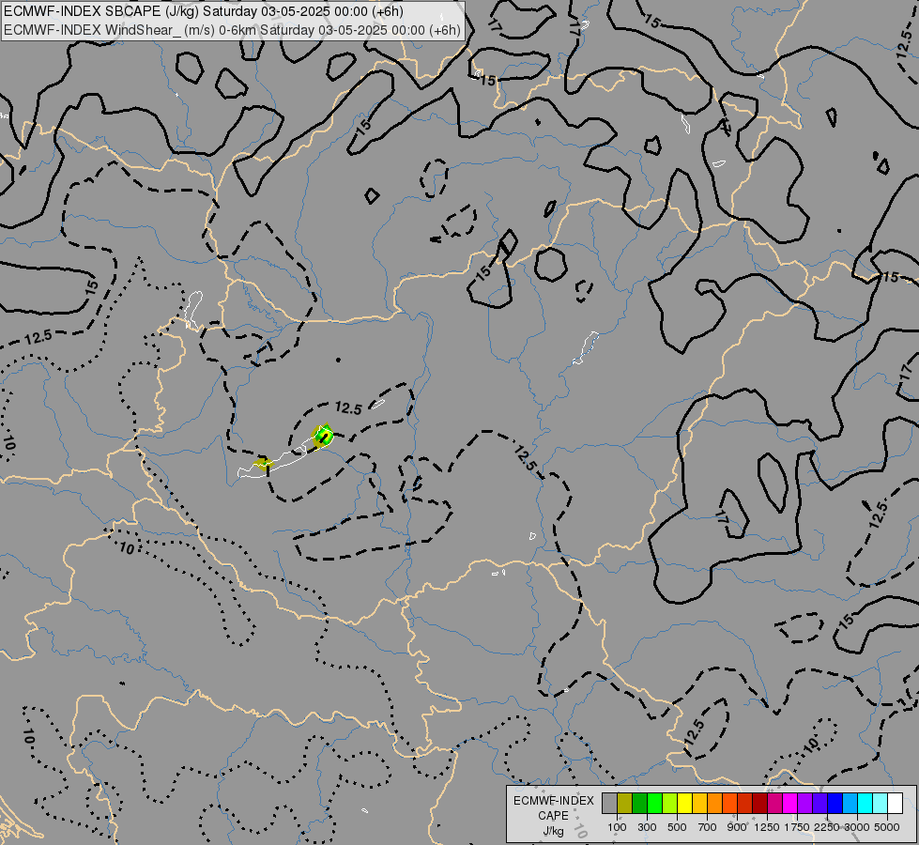Image resolution: width=919 pixels, height=845 pixels.
Task: Click the 'ECMWF-INDEX' legend title
Action: click(x=553, y=801)
